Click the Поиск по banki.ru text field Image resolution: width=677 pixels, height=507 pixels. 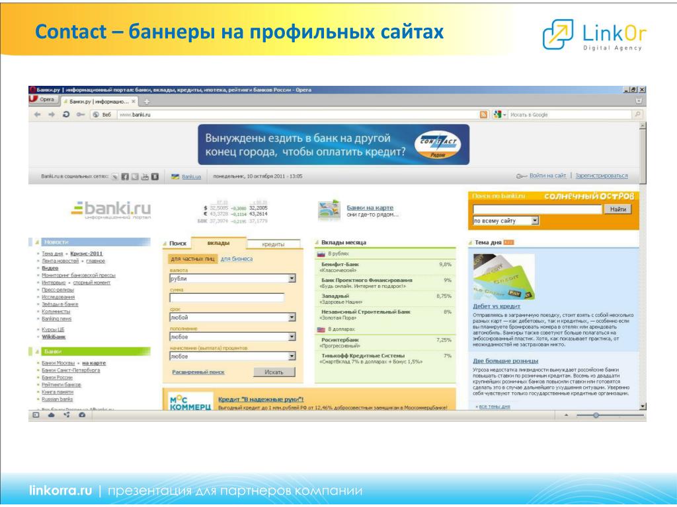(x=537, y=209)
